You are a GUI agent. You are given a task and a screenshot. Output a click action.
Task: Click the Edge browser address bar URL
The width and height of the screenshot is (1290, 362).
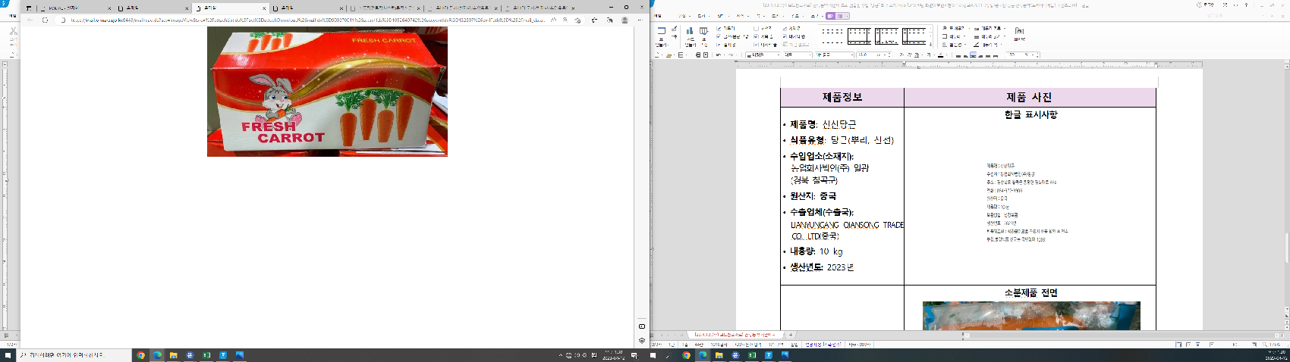307,20
